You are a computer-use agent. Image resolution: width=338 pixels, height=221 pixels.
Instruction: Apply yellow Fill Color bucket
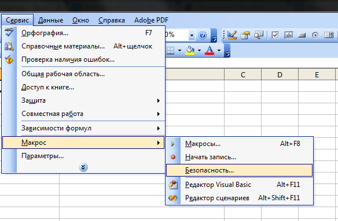[190, 51]
